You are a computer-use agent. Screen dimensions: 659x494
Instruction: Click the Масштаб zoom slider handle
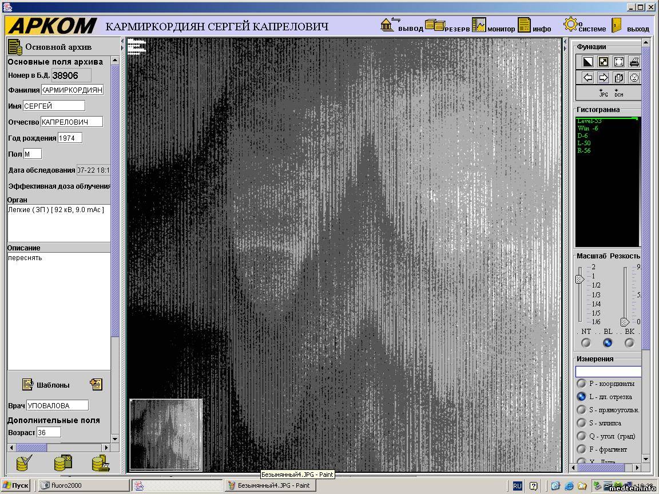coord(579,279)
